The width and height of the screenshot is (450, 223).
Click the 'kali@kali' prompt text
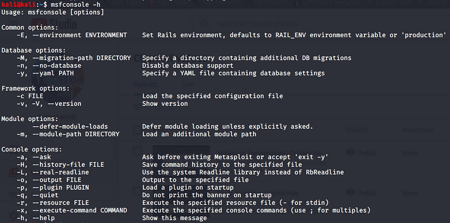coord(19,5)
